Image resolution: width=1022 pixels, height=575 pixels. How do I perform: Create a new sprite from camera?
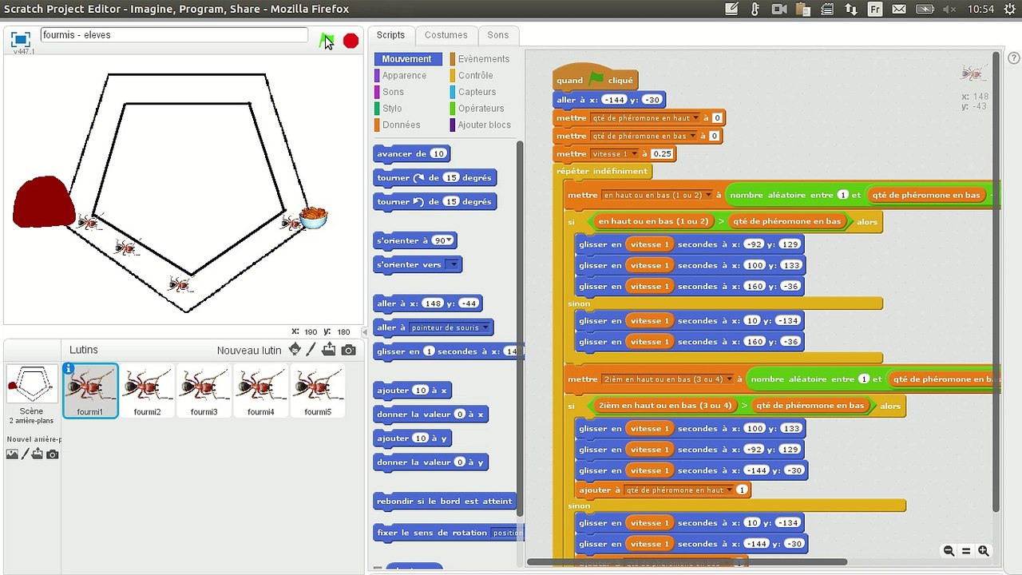[348, 350]
